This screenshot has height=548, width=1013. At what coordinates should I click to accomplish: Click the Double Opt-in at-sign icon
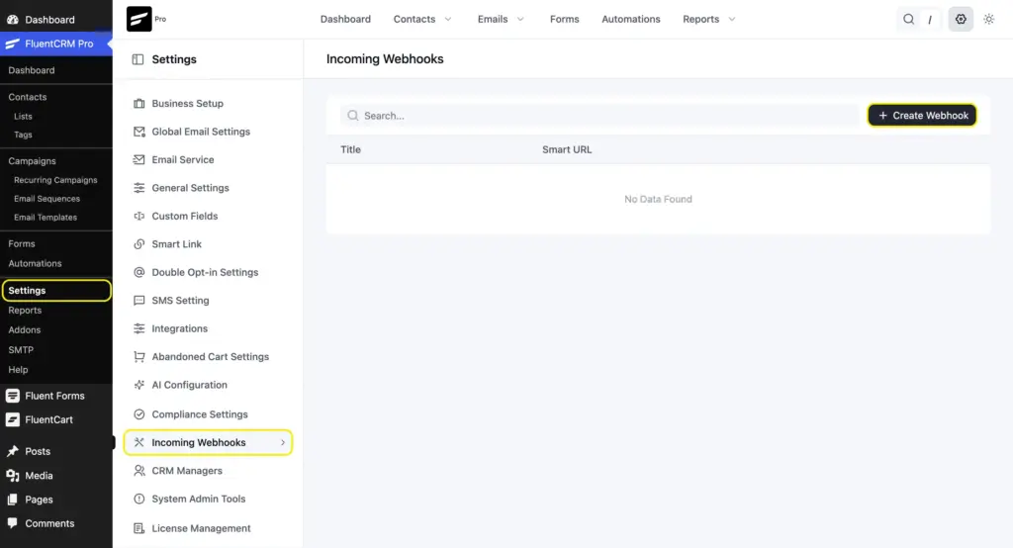pos(138,272)
